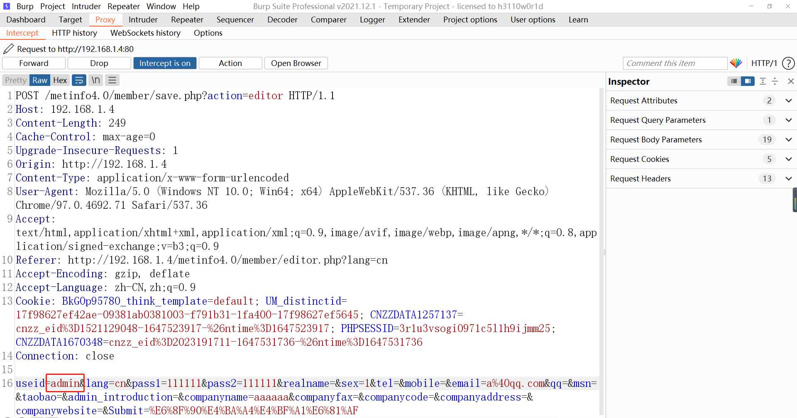Open the Comparer tab
The image size is (797, 418).
pos(329,20)
